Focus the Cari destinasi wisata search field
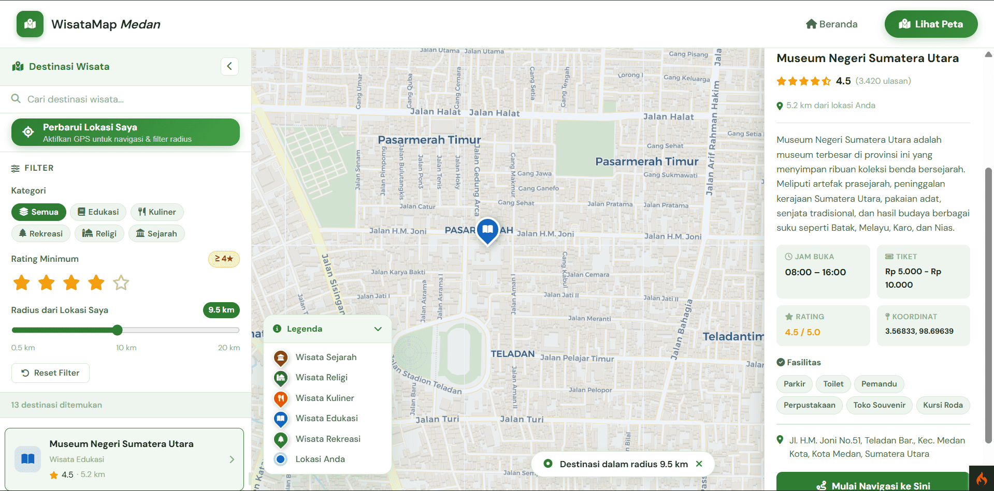The width and height of the screenshot is (994, 491). tap(125, 99)
